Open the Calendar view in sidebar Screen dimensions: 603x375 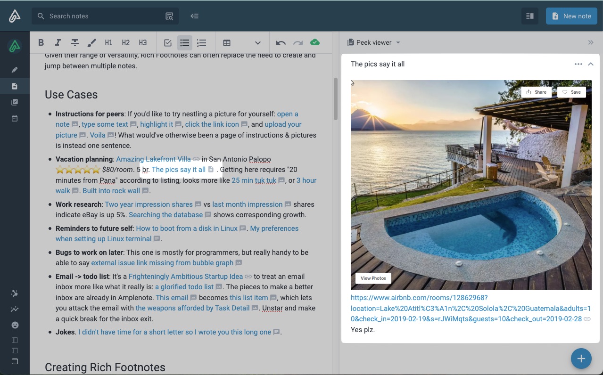pyautogui.click(x=15, y=118)
